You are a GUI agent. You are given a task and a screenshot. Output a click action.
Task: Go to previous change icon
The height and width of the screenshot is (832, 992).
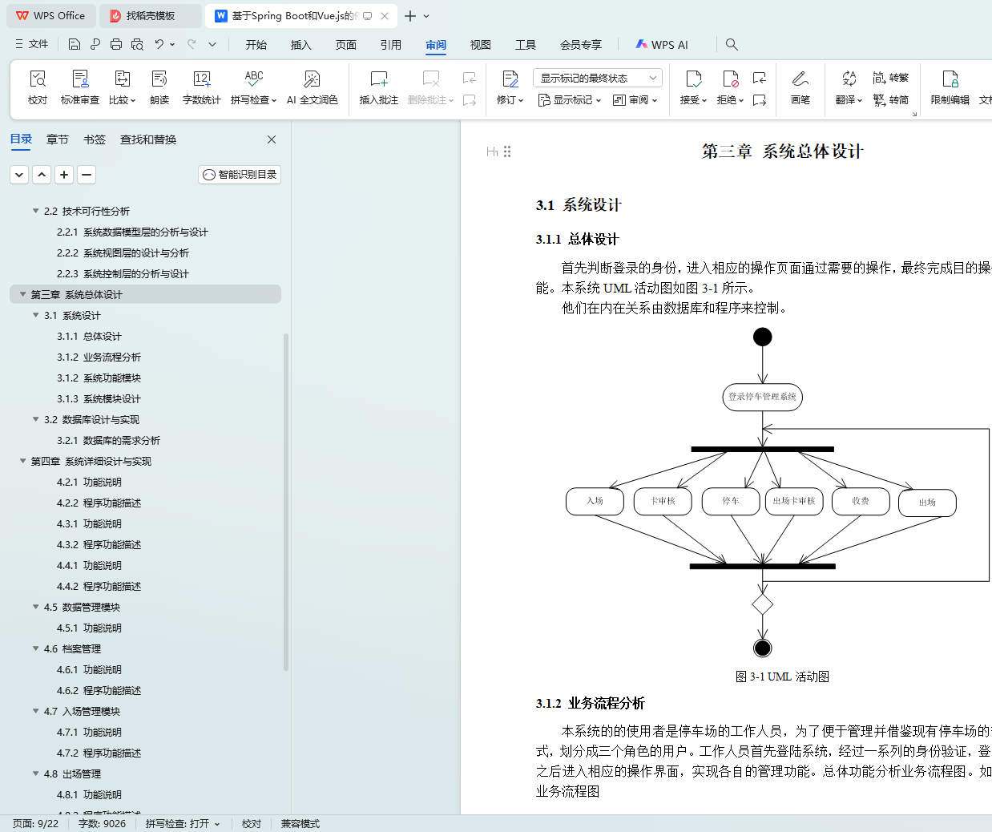tap(760, 78)
